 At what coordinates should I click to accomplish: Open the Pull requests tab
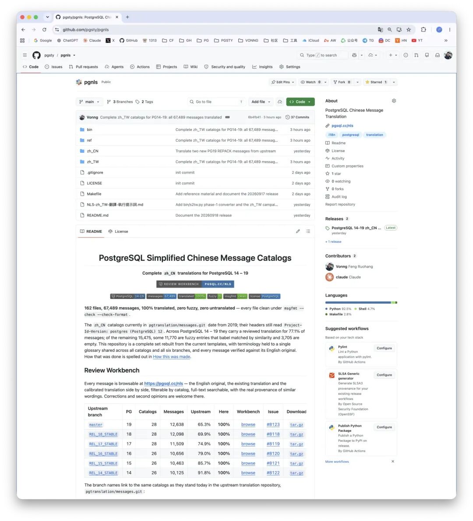tap(84, 67)
